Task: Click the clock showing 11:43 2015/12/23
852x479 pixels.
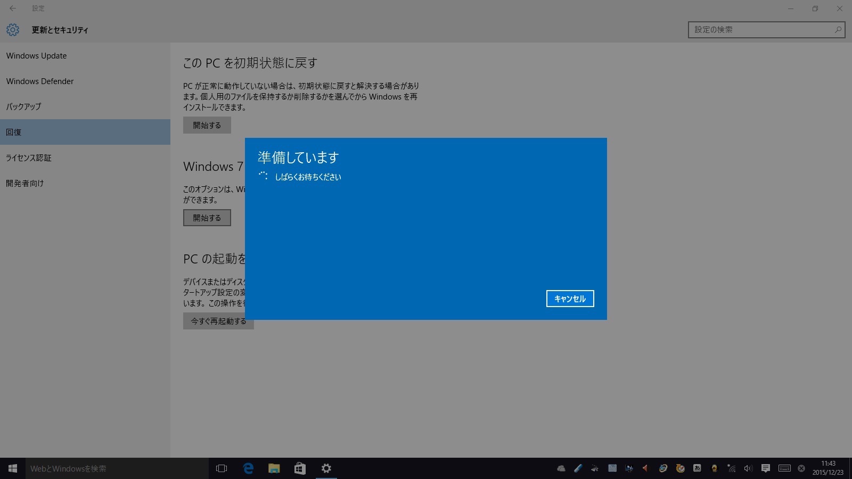Action: click(x=828, y=468)
